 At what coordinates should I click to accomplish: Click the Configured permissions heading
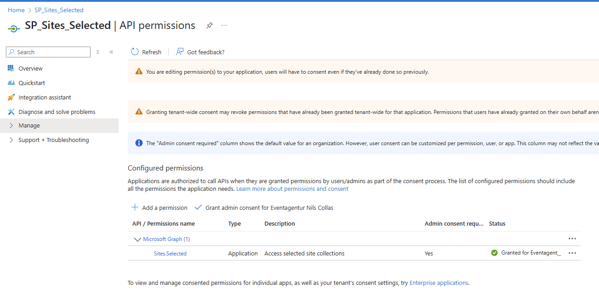pyautogui.click(x=166, y=168)
